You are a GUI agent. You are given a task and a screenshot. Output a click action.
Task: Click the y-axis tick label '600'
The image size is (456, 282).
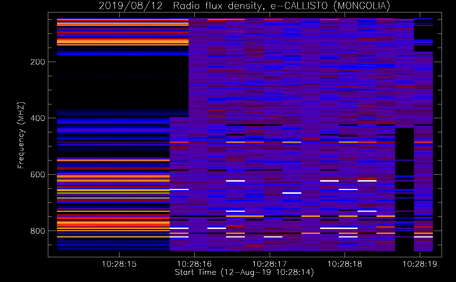pos(38,175)
